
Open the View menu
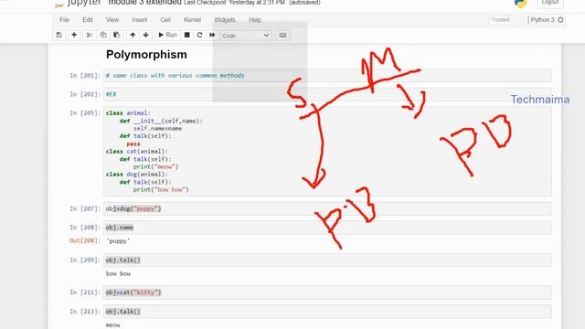click(112, 20)
